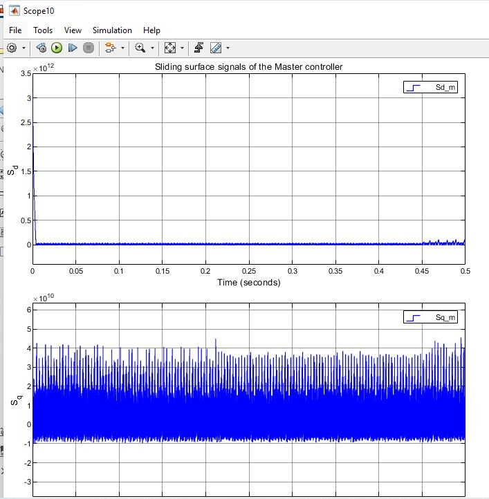Open the scope Configuration Properties gear

pyautogui.click(x=12, y=48)
